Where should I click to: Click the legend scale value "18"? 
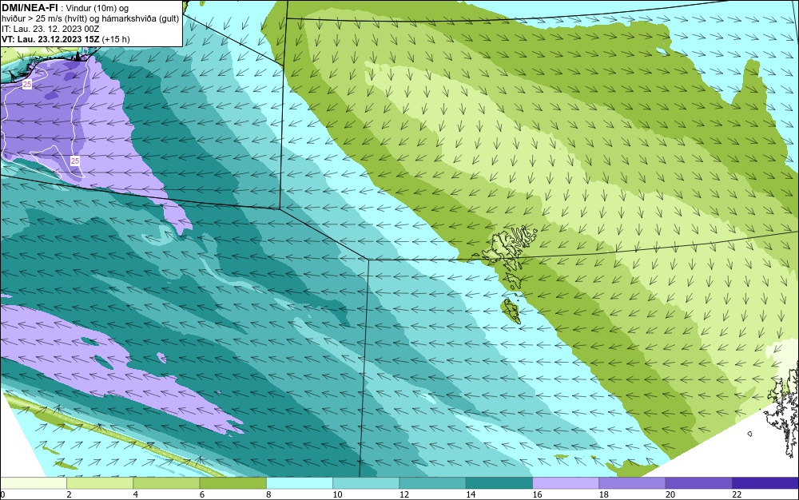click(x=603, y=494)
